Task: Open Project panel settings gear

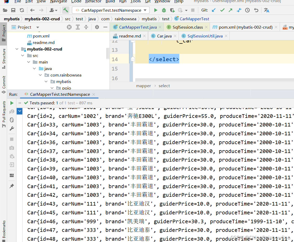Action: coord(97,27)
